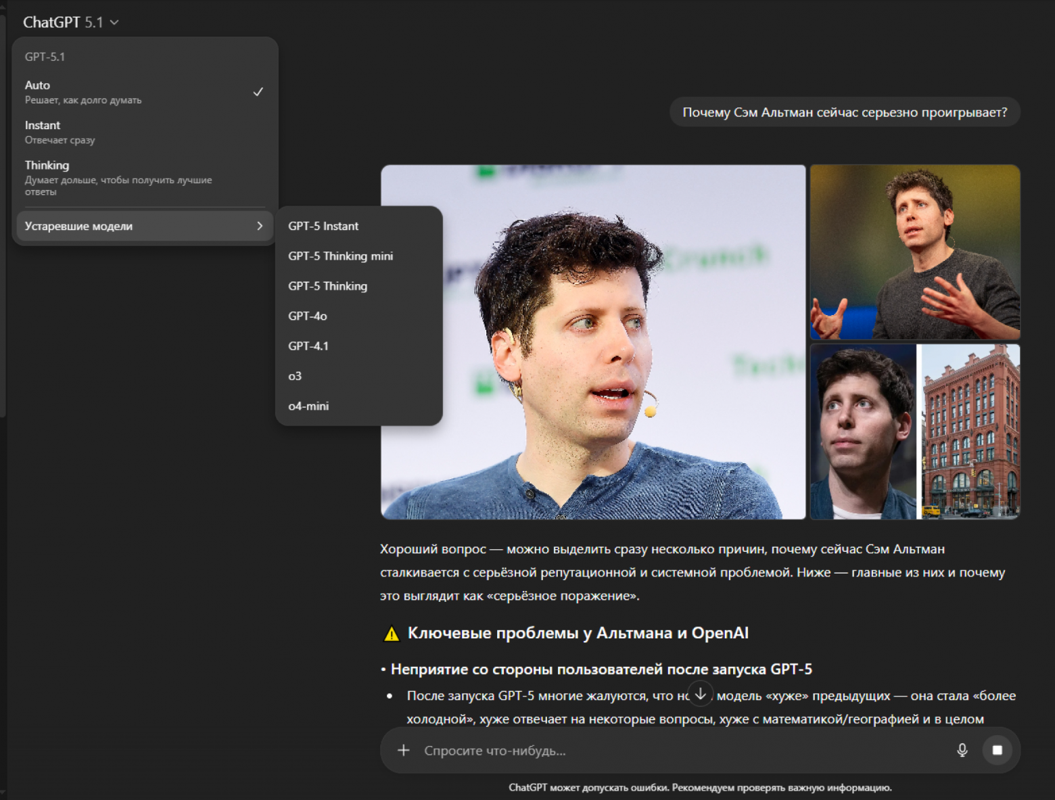Click the scroll-to-bottom down arrow button
This screenshot has width=1055, height=800.
click(701, 694)
